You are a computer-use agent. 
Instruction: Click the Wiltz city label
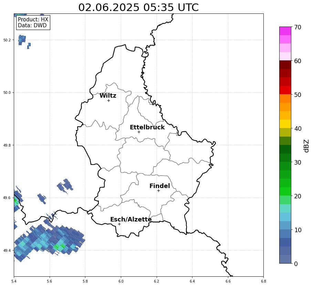tap(108, 96)
